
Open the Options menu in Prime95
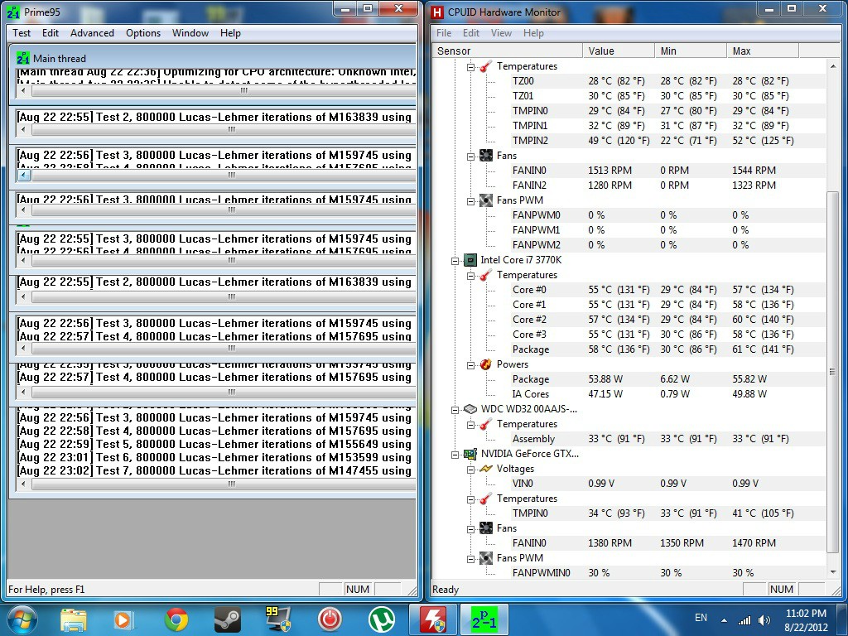(143, 33)
